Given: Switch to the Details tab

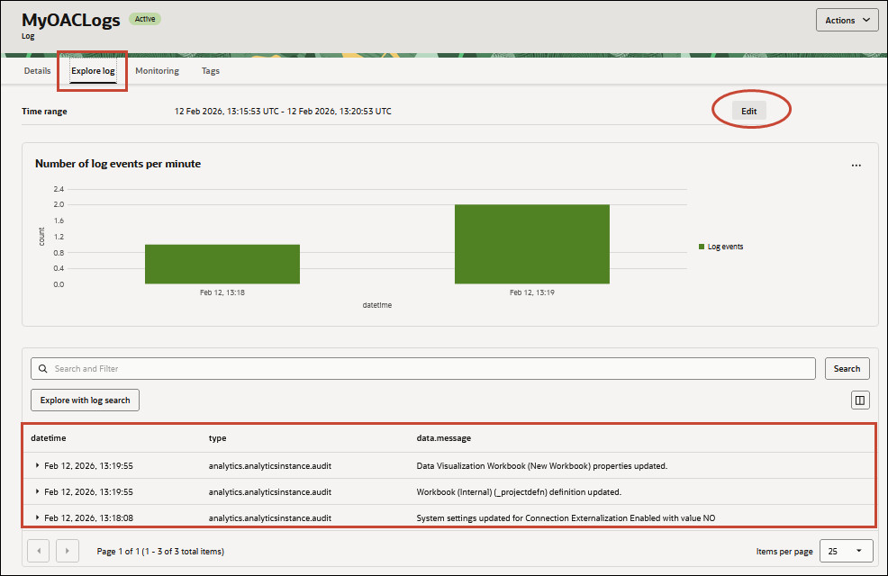Looking at the screenshot, I should pyautogui.click(x=37, y=70).
